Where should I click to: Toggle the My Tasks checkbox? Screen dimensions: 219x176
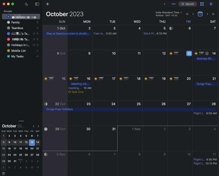tap(8, 56)
